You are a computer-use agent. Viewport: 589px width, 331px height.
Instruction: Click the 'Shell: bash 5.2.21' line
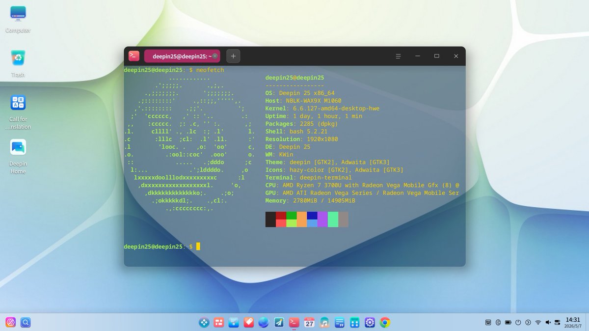[296, 132]
